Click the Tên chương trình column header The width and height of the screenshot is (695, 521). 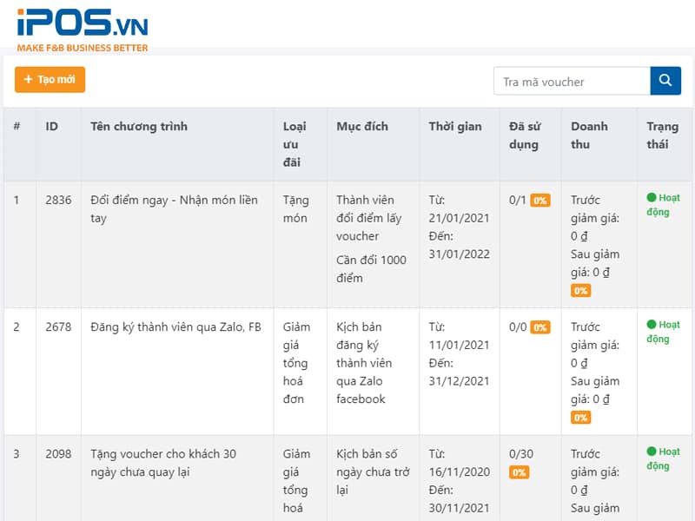(139, 126)
